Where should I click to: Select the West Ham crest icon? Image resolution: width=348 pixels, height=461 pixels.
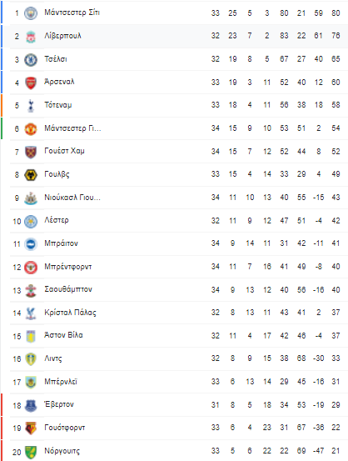click(x=31, y=152)
